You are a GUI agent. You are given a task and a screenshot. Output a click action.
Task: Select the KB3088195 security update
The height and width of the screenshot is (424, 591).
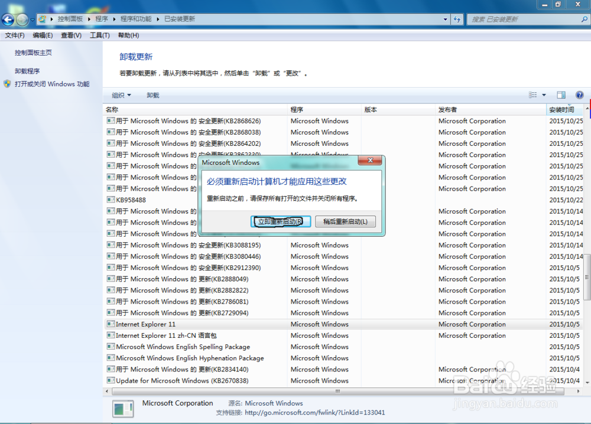343,245
